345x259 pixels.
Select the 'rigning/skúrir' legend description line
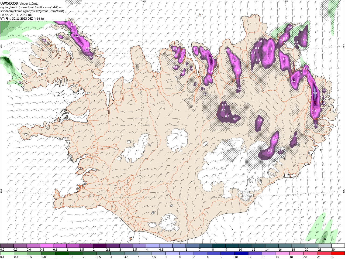(x=31, y=7)
